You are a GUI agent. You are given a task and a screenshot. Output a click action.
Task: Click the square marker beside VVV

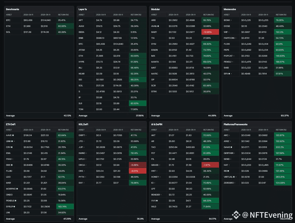click(157, 200)
